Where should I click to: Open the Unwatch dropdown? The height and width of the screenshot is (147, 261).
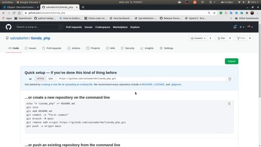point(198,38)
